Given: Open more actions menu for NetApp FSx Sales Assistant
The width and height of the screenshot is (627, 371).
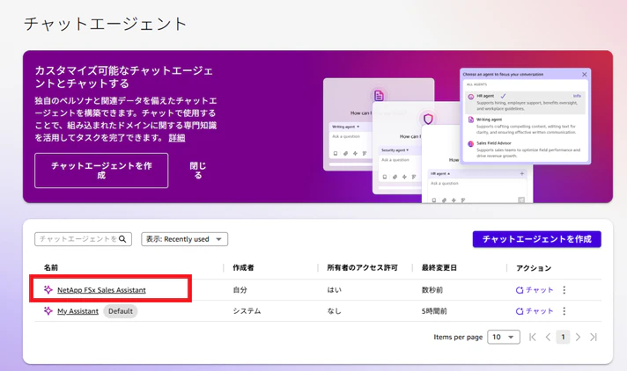Looking at the screenshot, I should pos(564,290).
